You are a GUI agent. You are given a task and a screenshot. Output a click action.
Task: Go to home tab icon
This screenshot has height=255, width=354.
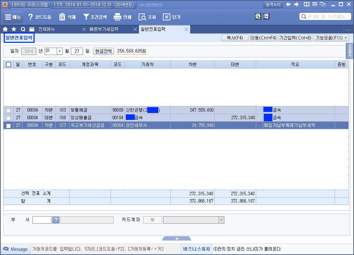5,29
